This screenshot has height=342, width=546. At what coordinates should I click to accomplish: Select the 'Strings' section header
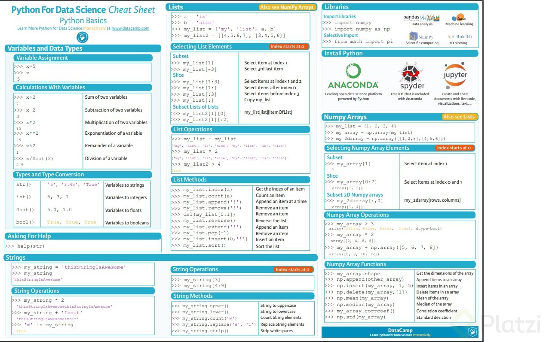[x=161, y=258]
